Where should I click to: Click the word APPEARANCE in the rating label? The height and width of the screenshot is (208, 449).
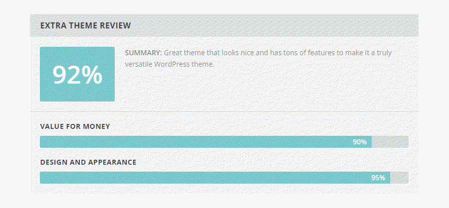point(112,162)
